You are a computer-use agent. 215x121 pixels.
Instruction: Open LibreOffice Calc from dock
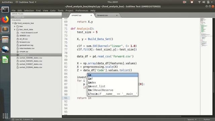point(5,60)
